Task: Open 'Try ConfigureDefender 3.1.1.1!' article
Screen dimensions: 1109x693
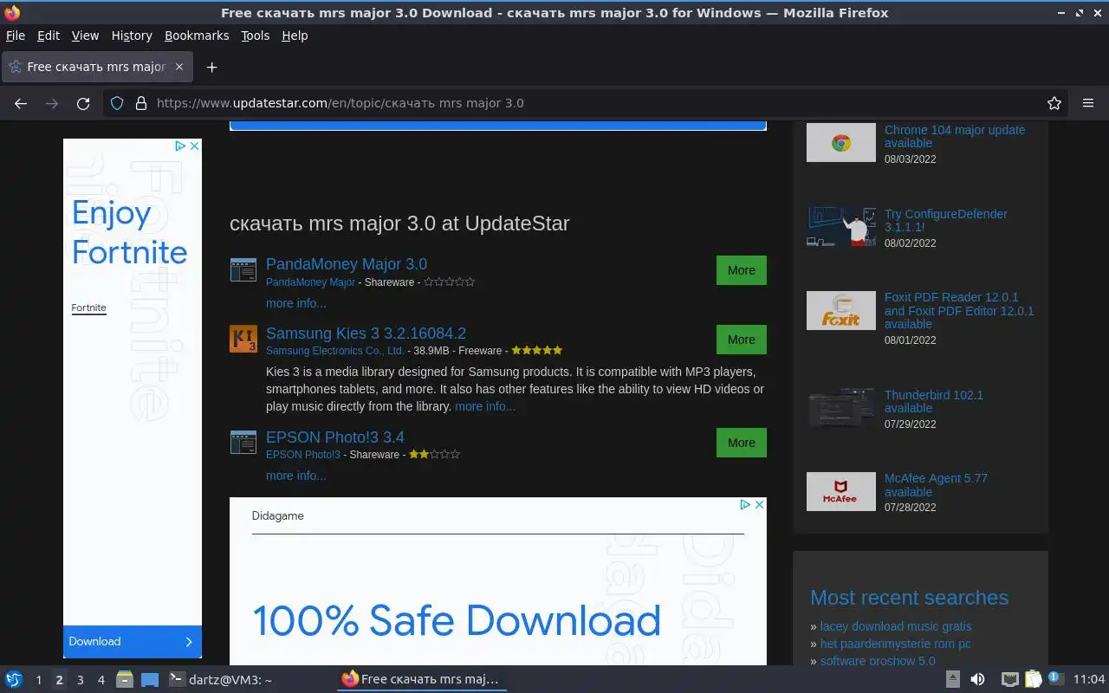Action: (x=946, y=220)
